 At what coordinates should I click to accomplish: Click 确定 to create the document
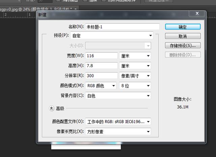pyautogui.click(x=183, y=27)
